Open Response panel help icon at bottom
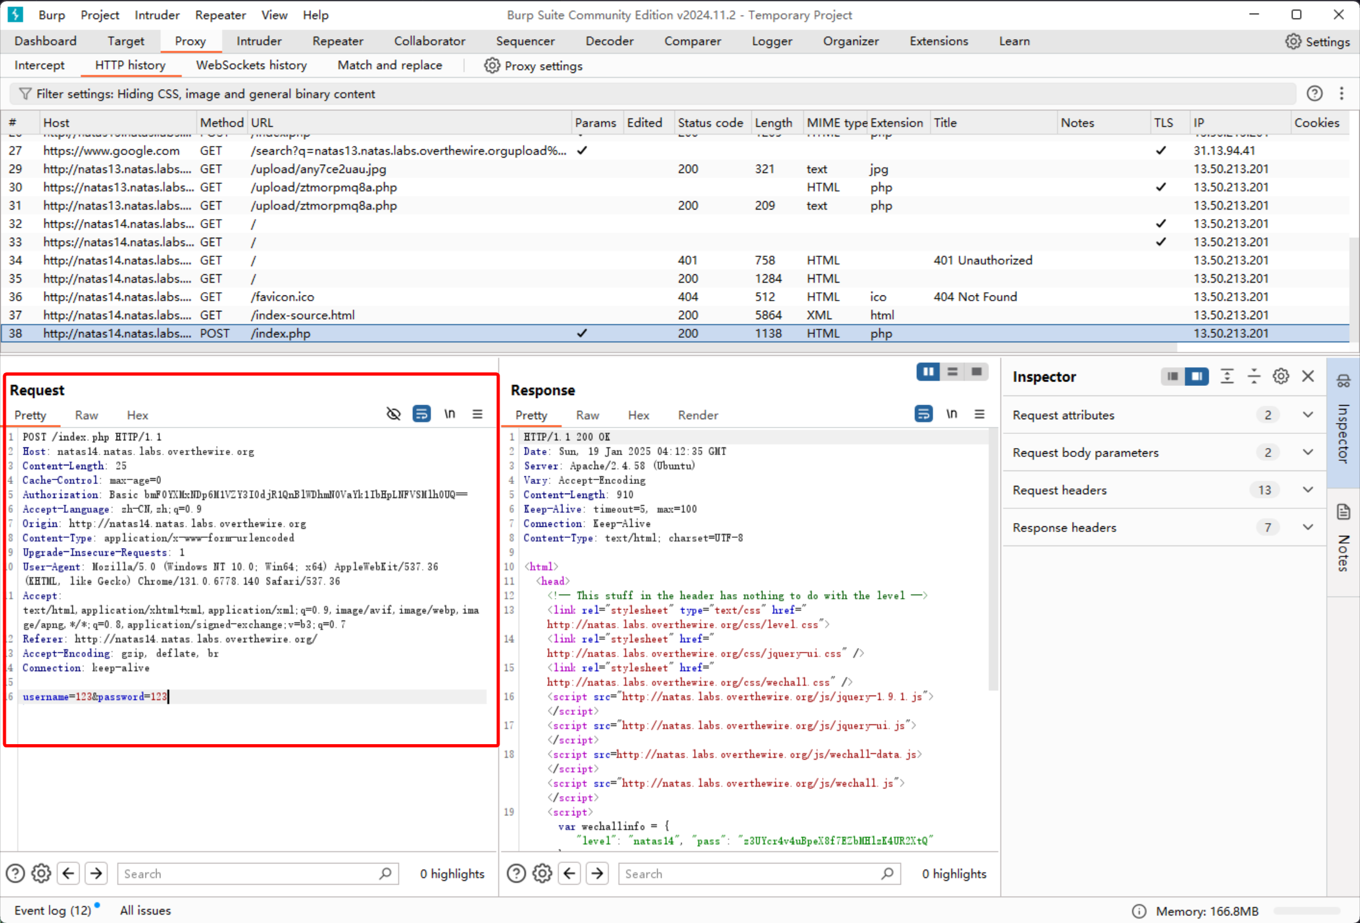Viewport: 1360px width, 923px height. point(516,873)
